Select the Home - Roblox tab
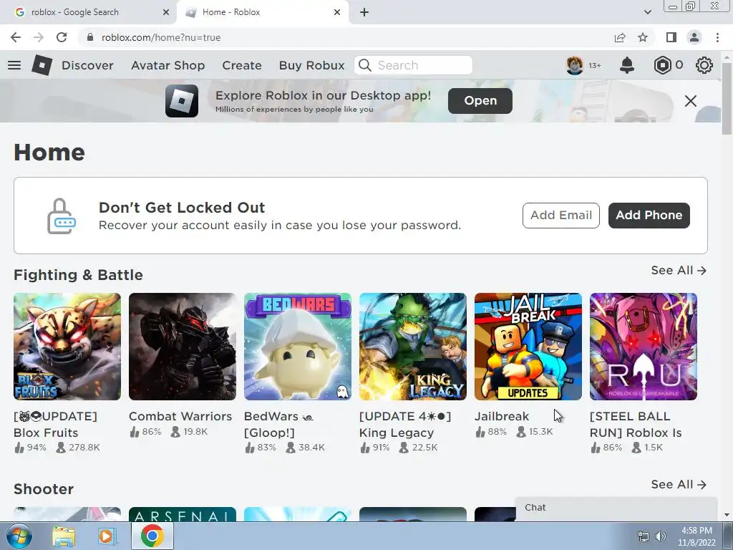 pos(262,12)
